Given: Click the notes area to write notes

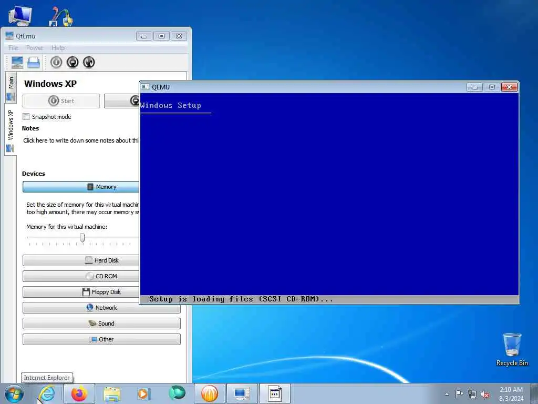Looking at the screenshot, I should [x=81, y=140].
